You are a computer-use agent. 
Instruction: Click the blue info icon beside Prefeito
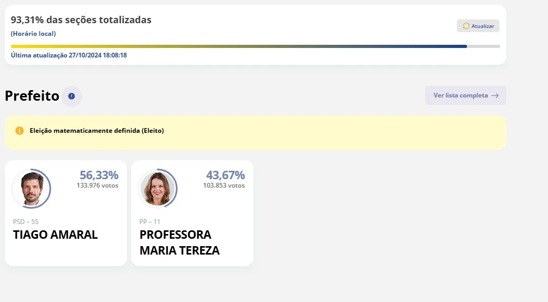point(72,96)
